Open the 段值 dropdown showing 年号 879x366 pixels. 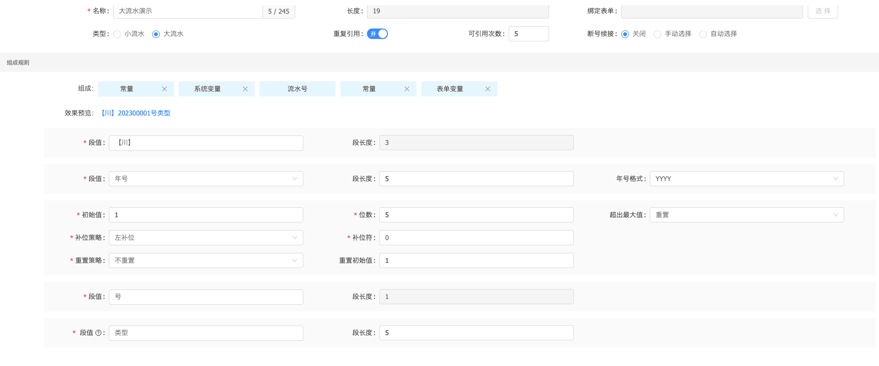(206, 179)
